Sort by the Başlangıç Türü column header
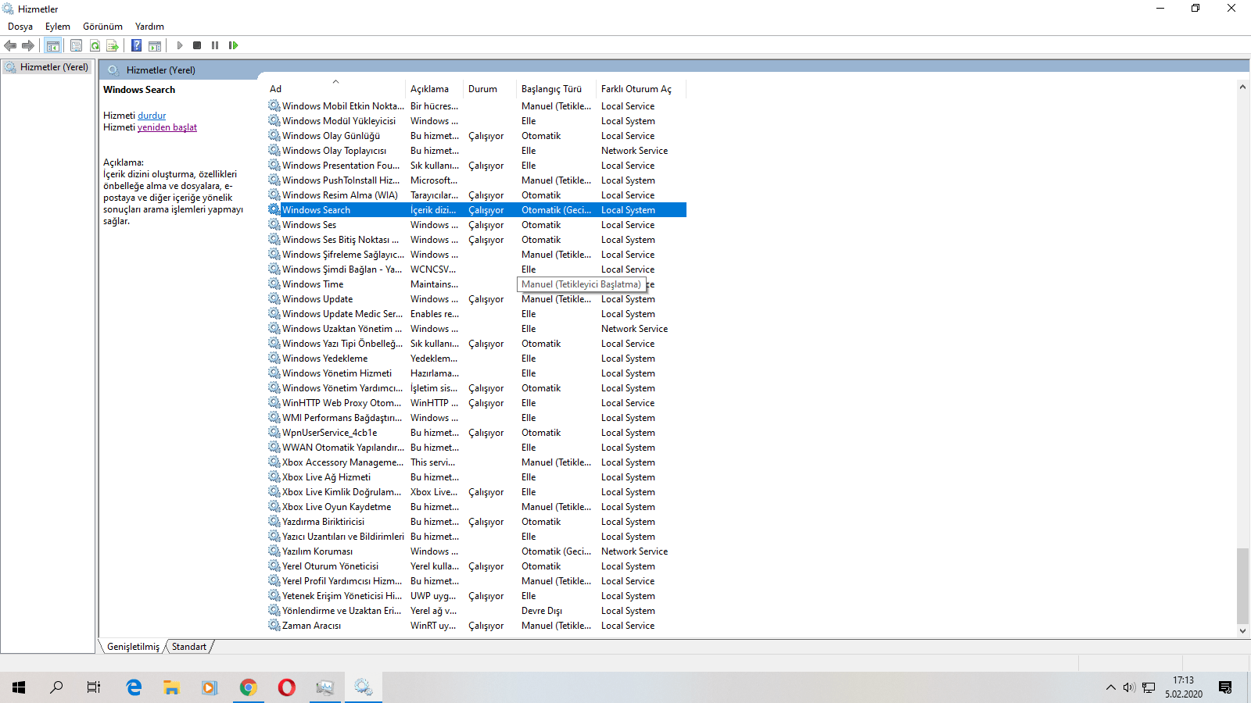The image size is (1251, 703). 556,89
